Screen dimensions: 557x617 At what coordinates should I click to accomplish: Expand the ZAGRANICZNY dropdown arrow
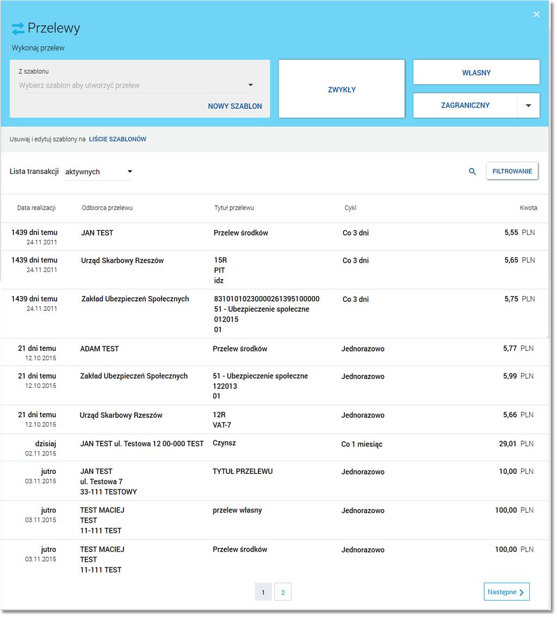tap(528, 106)
